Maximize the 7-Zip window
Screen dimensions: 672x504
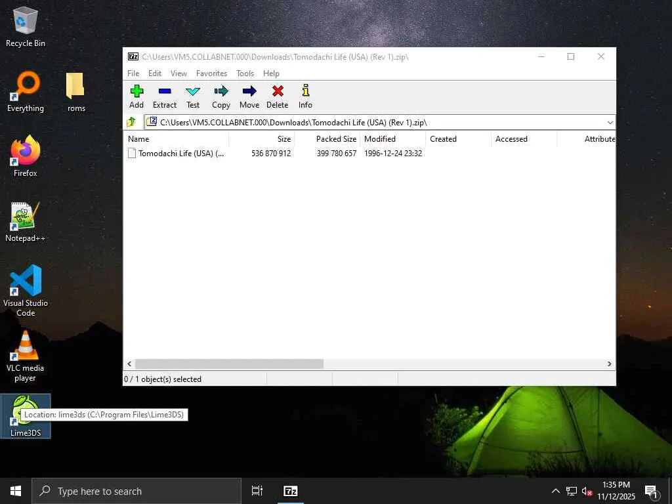point(571,56)
